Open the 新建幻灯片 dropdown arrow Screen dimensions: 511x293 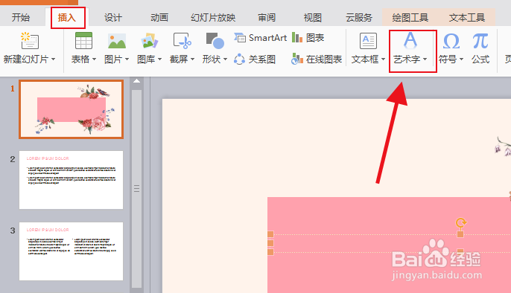pos(53,59)
